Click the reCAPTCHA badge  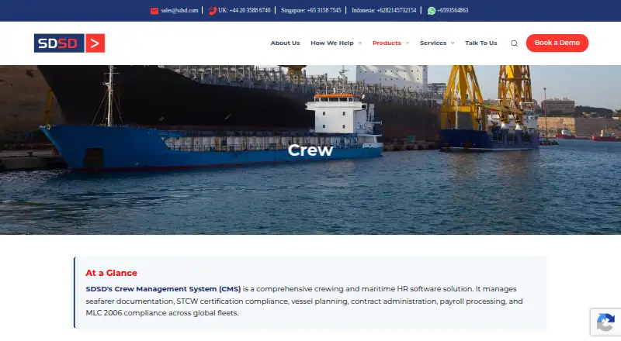pos(605,322)
